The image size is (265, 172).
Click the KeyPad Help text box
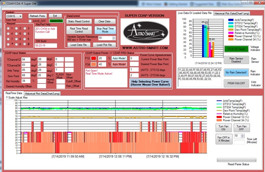click(x=46, y=32)
